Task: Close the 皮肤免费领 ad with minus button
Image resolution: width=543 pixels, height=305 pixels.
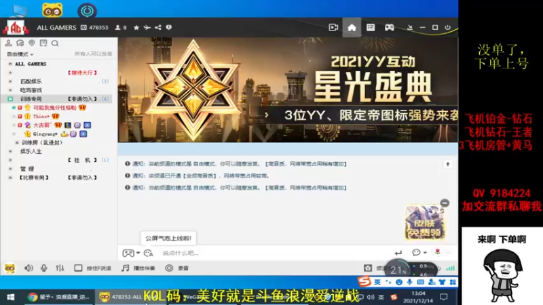Action: pos(445,203)
